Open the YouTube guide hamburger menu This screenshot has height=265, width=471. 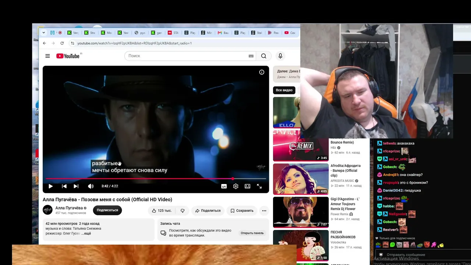(47, 56)
